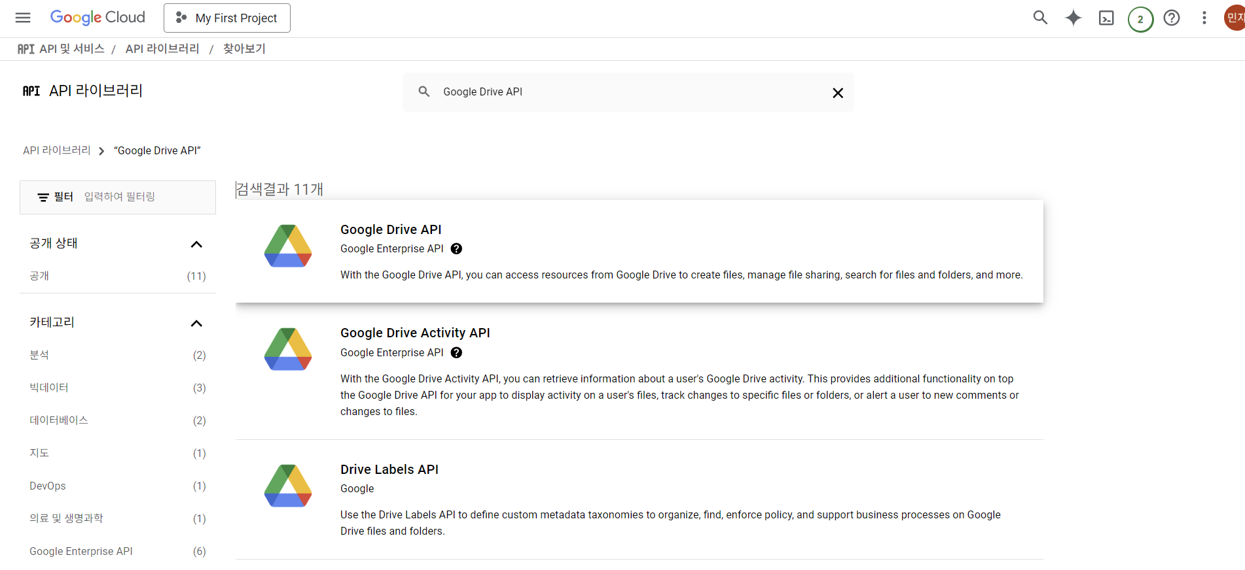Click the 검색결과 11개 results count
Screen dimensions: 1245x570
coord(280,189)
